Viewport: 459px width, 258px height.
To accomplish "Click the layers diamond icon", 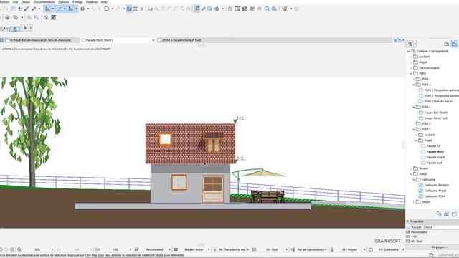I will coord(7,17).
